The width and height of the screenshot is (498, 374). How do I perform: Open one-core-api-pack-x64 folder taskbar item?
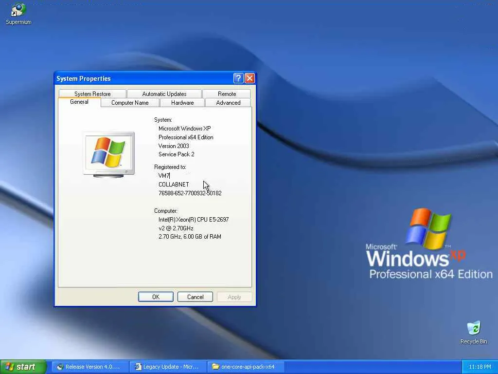coord(245,367)
